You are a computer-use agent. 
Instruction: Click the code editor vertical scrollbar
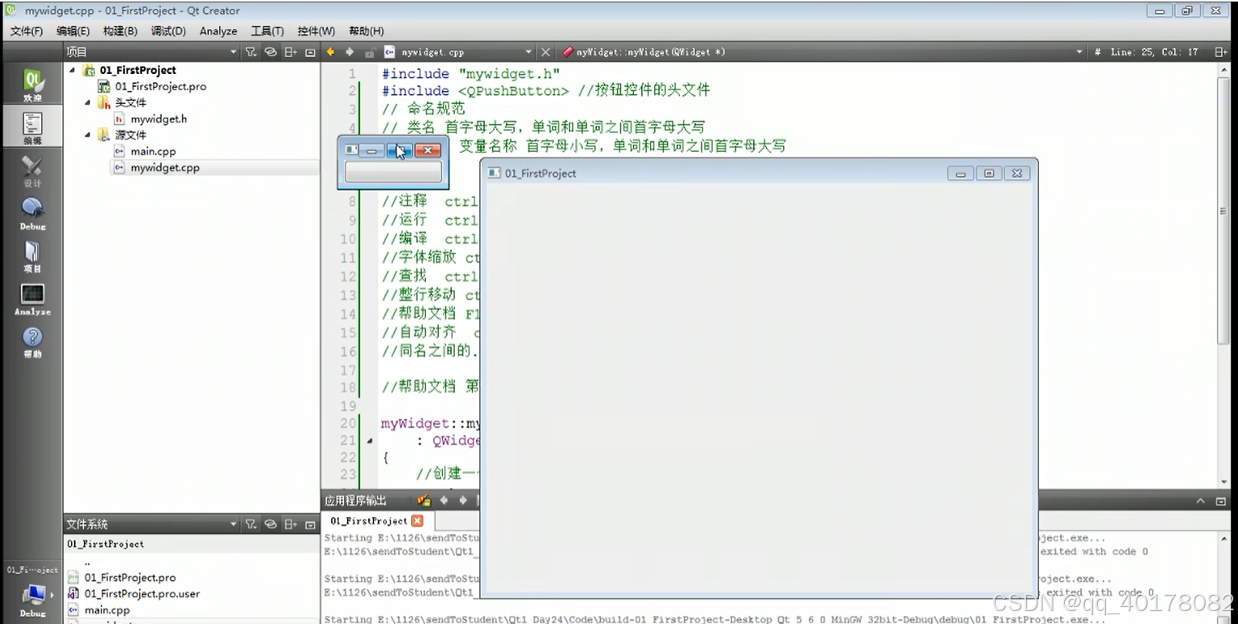(x=1223, y=209)
